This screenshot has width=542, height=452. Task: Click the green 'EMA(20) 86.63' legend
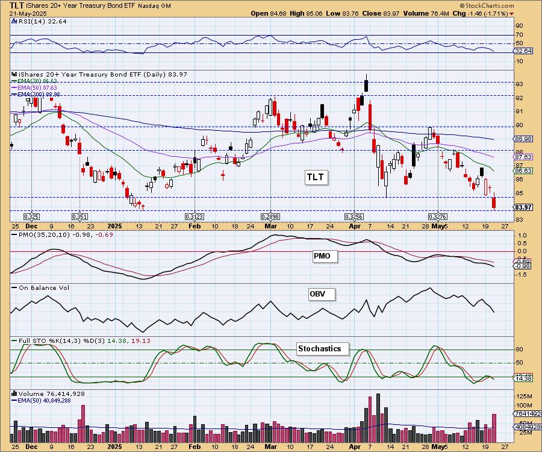coord(34,81)
